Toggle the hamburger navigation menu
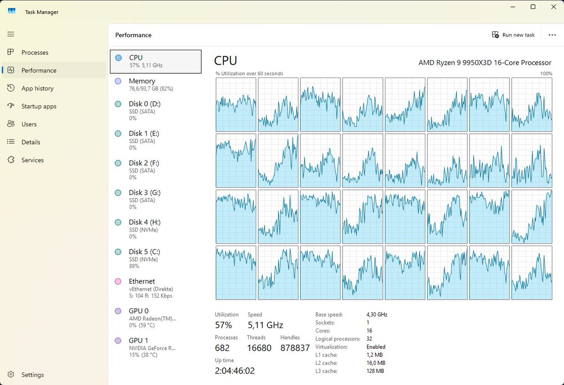The image size is (564, 385). click(x=11, y=34)
